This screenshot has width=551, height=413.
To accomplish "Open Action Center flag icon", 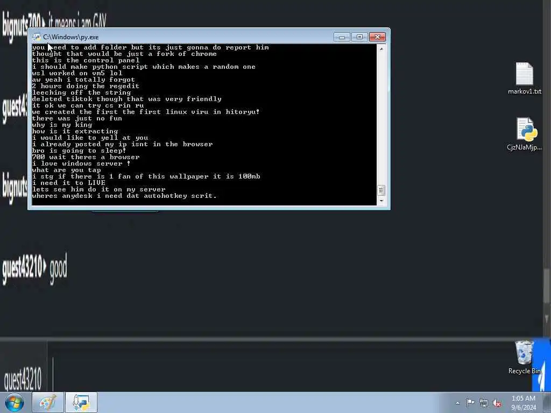I will pos(470,402).
